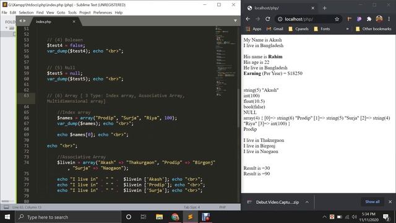
Task: Open the Project menu
Action: [85, 12]
